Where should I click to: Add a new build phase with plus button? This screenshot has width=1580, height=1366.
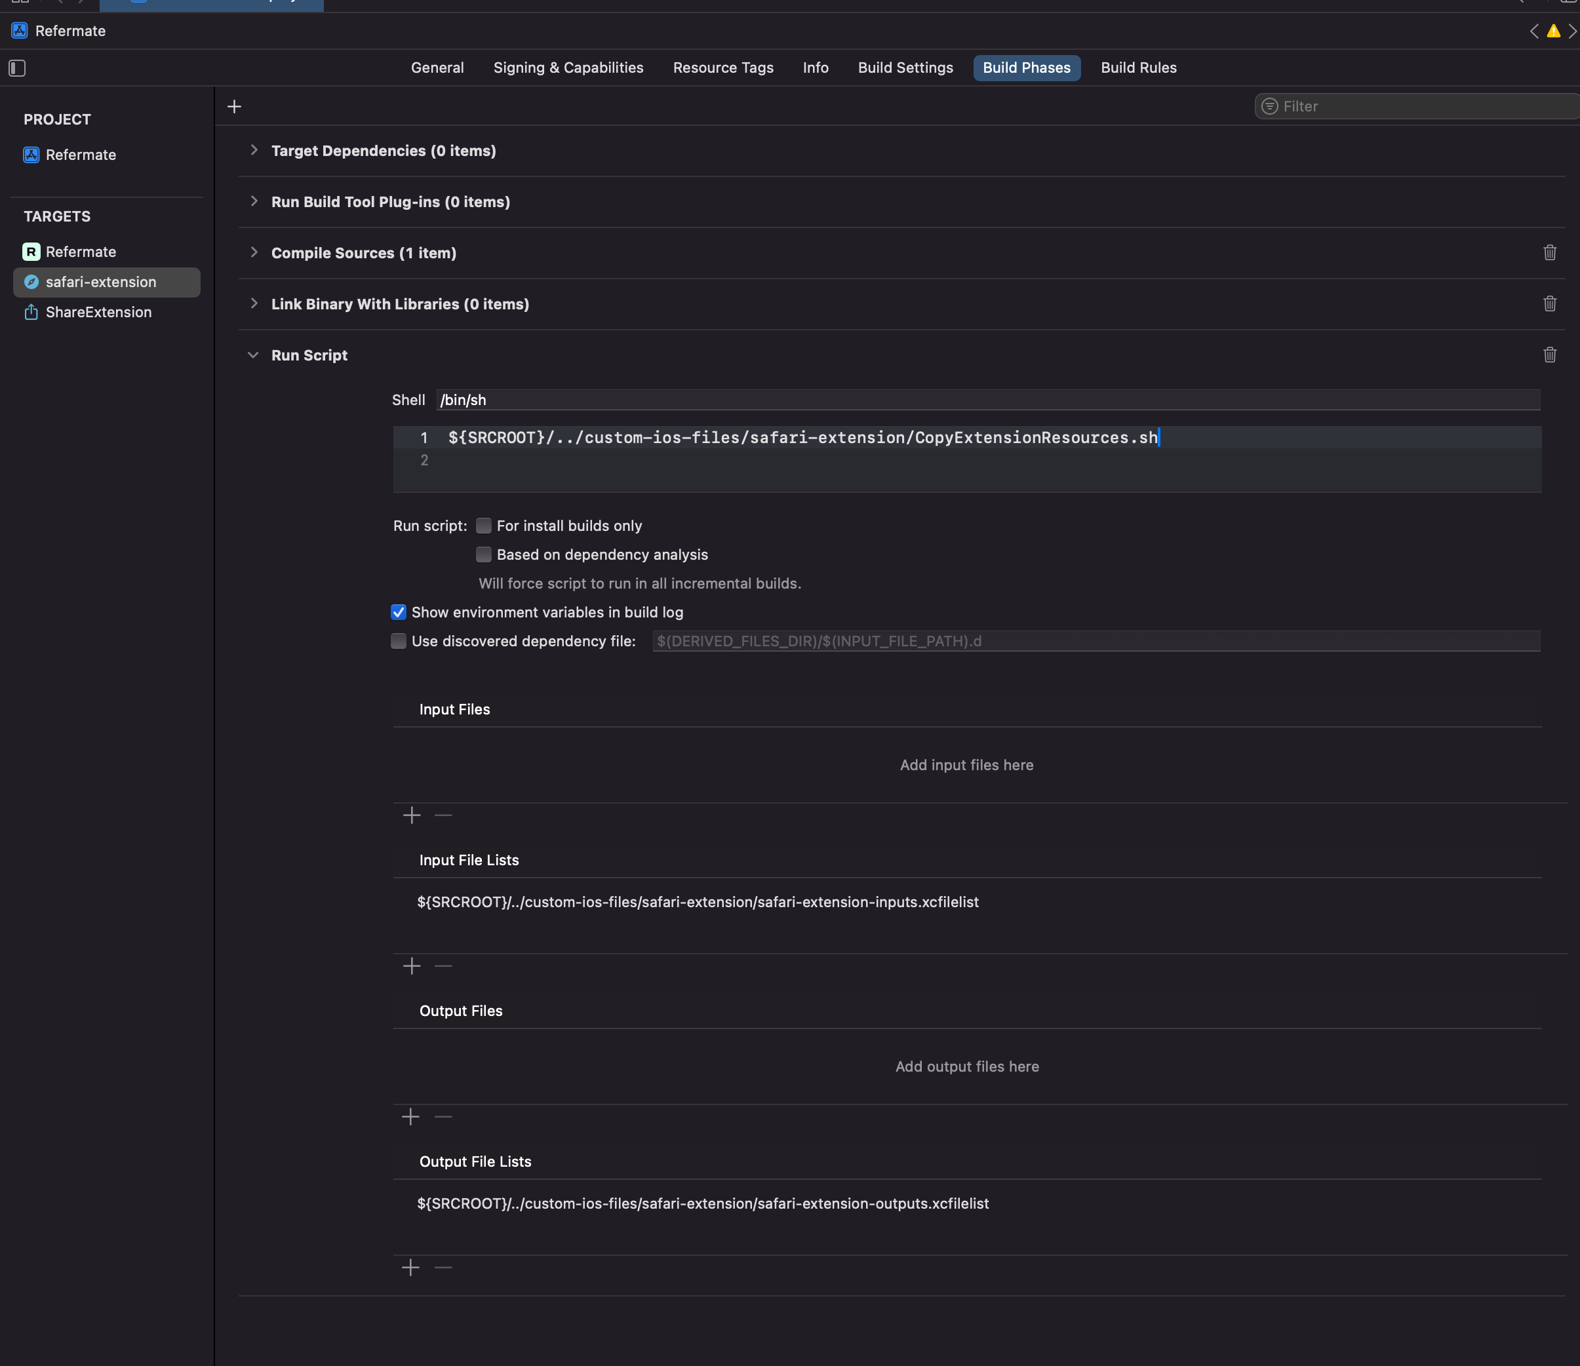point(235,107)
